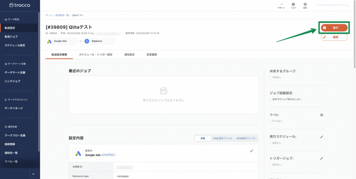Switch to JSON設定ファイル view
The image size is (356, 179).
pyautogui.click(x=245, y=138)
